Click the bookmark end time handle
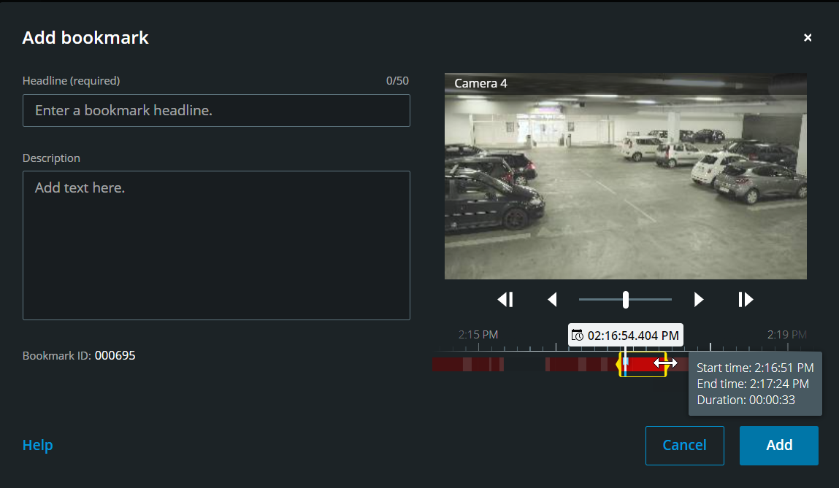This screenshot has width=839, height=488. click(x=666, y=363)
